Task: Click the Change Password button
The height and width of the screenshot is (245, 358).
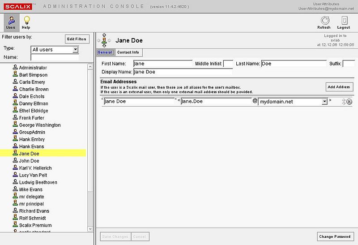Action: click(x=335, y=236)
